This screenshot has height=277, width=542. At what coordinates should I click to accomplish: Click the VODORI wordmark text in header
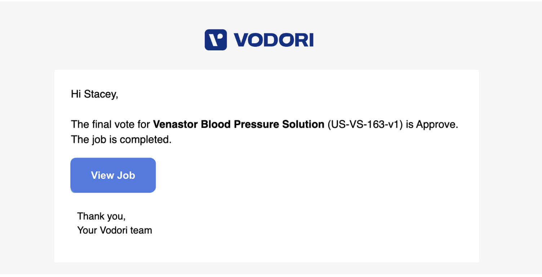click(274, 40)
